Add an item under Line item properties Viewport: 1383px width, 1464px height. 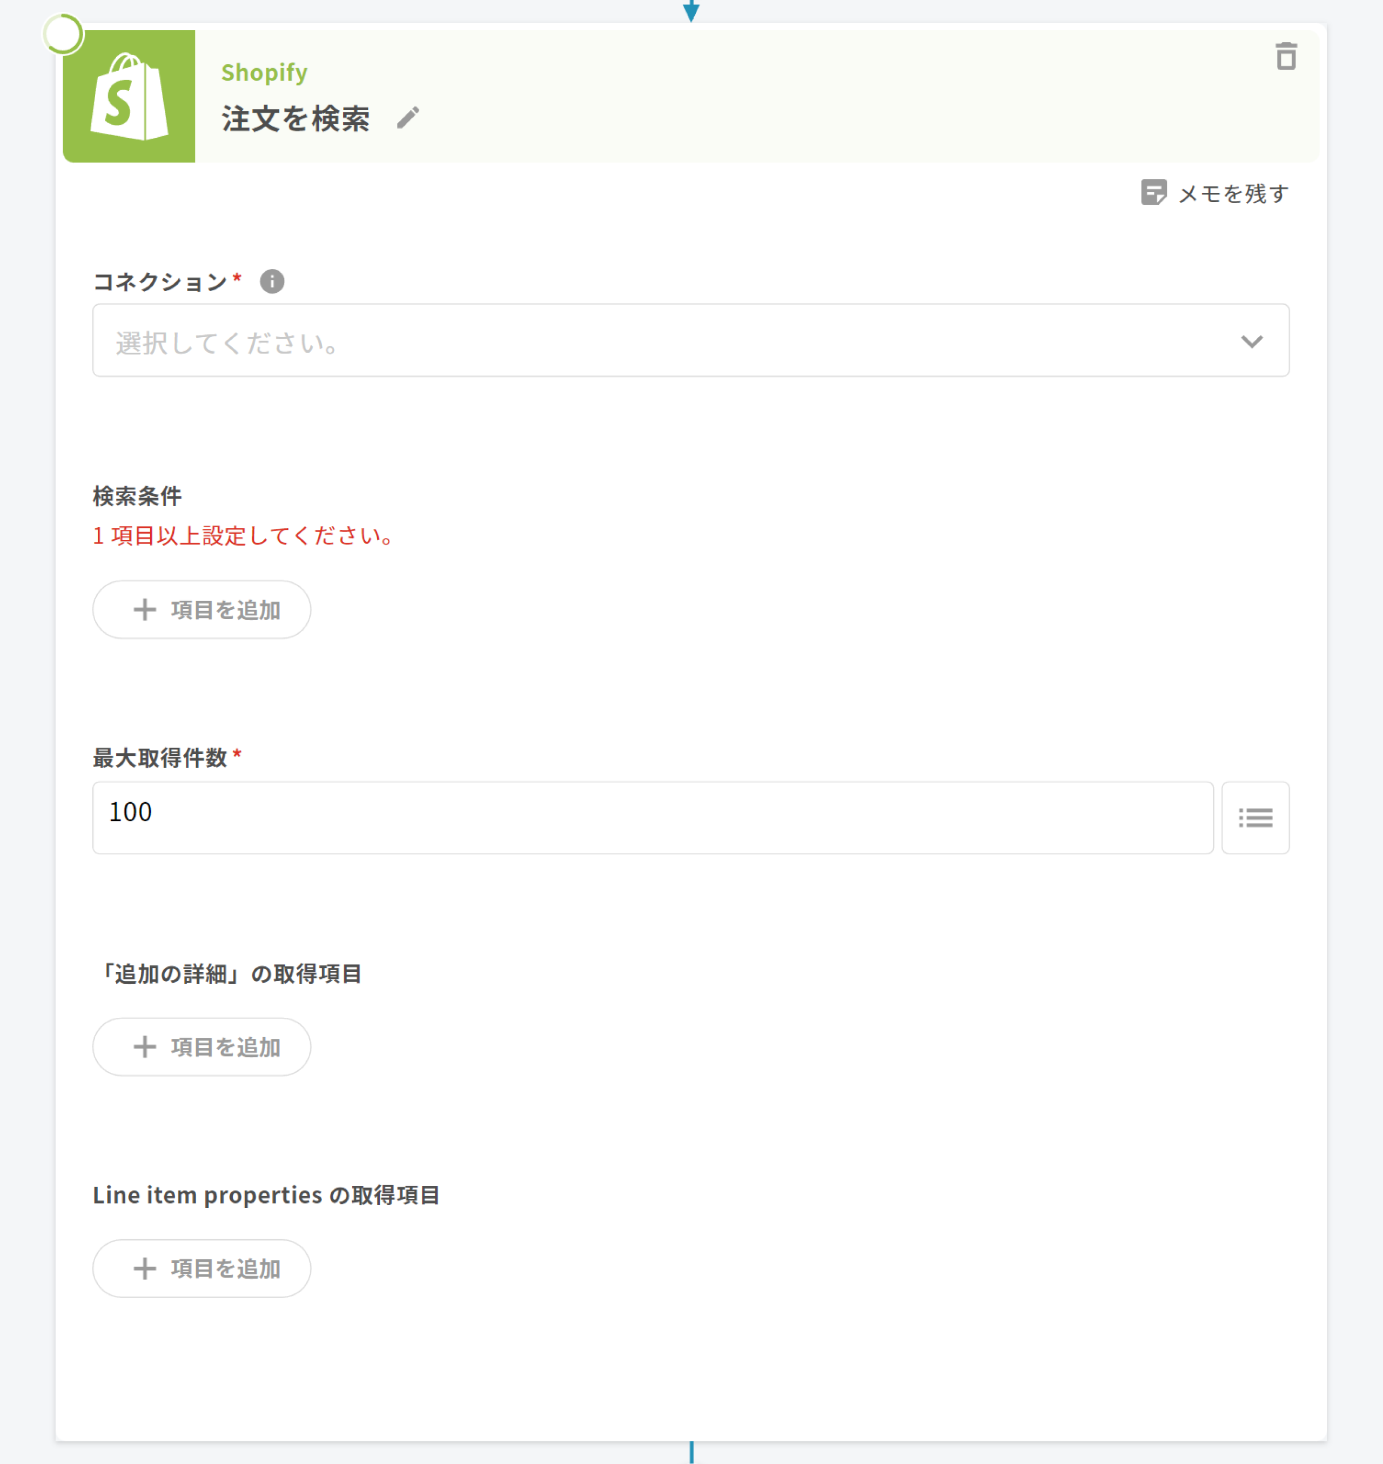pos(202,1268)
